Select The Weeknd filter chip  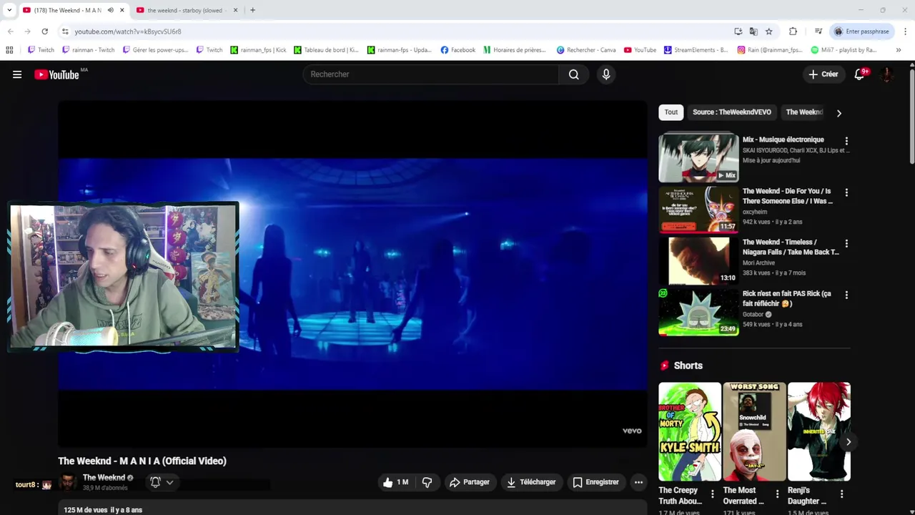point(804,112)
